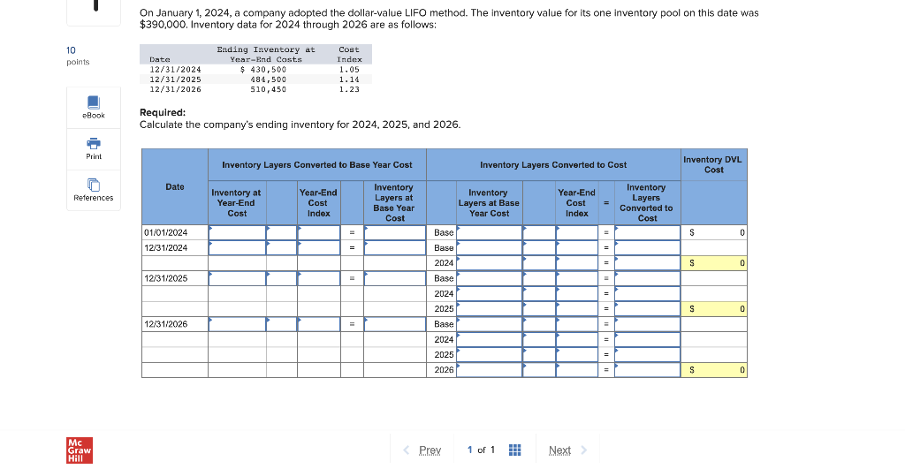Image resolution: width=905 pixels, height=469 pixels.
Task: Click 2025 layer amount field under 12/31/2025
Action: click(x=490, y=308)
